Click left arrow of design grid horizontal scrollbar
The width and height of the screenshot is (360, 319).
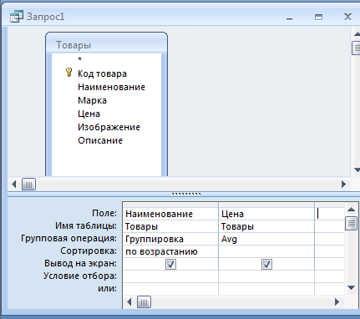click(129, 302)
